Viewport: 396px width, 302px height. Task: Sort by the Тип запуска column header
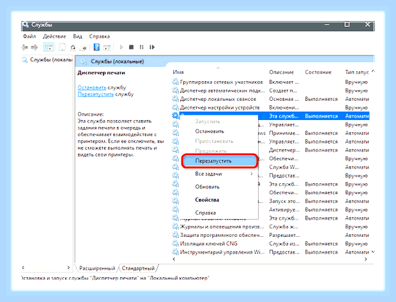point(357,72)
